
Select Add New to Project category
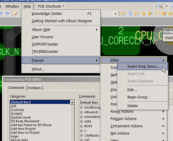point(40,133)
